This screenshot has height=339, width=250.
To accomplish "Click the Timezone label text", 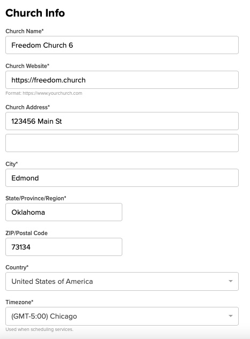I will pos(19,302).
